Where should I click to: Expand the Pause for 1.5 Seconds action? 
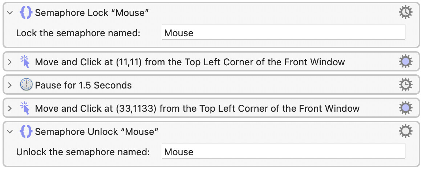pyautogui.click(x=10, y=86)
